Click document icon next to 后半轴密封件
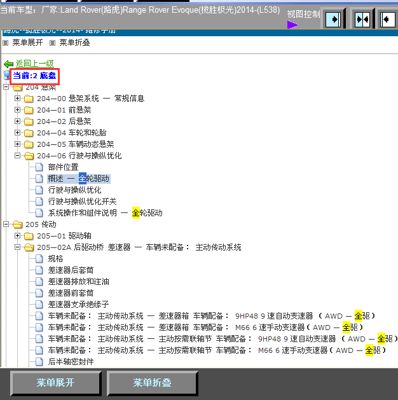This screenshot has width=398, height=400. (39, 362)
